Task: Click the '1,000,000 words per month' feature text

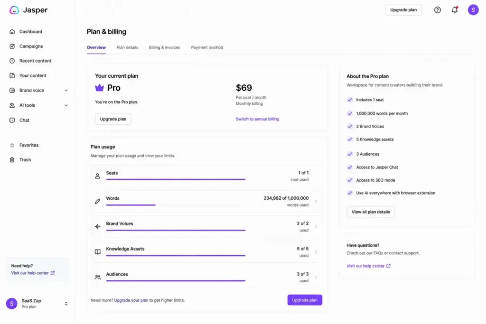Action: [x=382, y=113]
